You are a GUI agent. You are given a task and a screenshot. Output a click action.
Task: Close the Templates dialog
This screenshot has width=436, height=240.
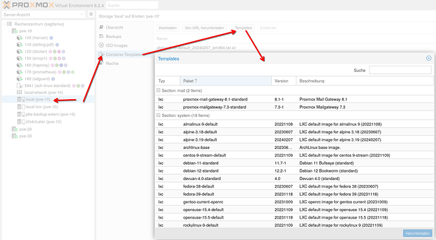coord(429,58)
